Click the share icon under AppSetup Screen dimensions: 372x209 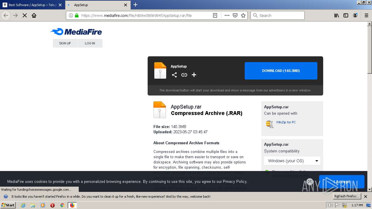(174, 75)
